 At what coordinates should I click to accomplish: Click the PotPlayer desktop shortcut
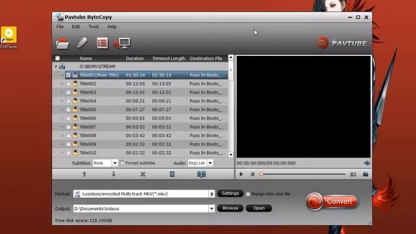(x=8, y=38)
